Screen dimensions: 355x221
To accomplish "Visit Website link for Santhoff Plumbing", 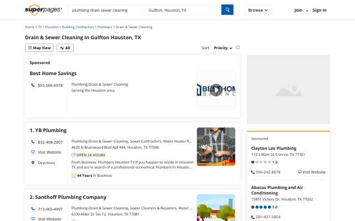I will coord(49,219).
